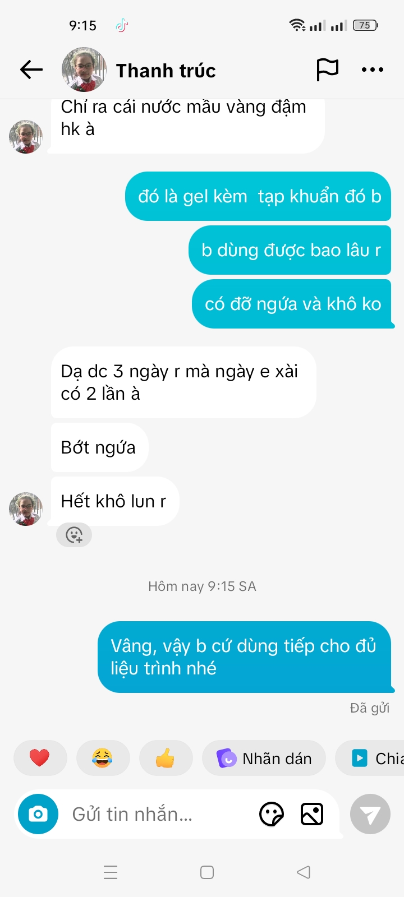This screenshot has width=404, height=897.
Task: Tap the Thanh trúc name title
Action: pos(166,71)
